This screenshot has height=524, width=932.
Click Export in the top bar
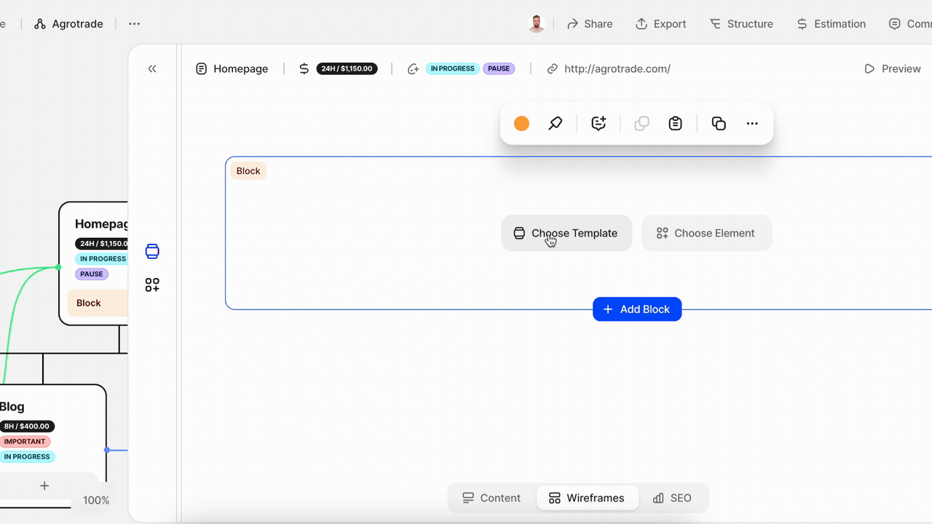[x=660, y=24]
